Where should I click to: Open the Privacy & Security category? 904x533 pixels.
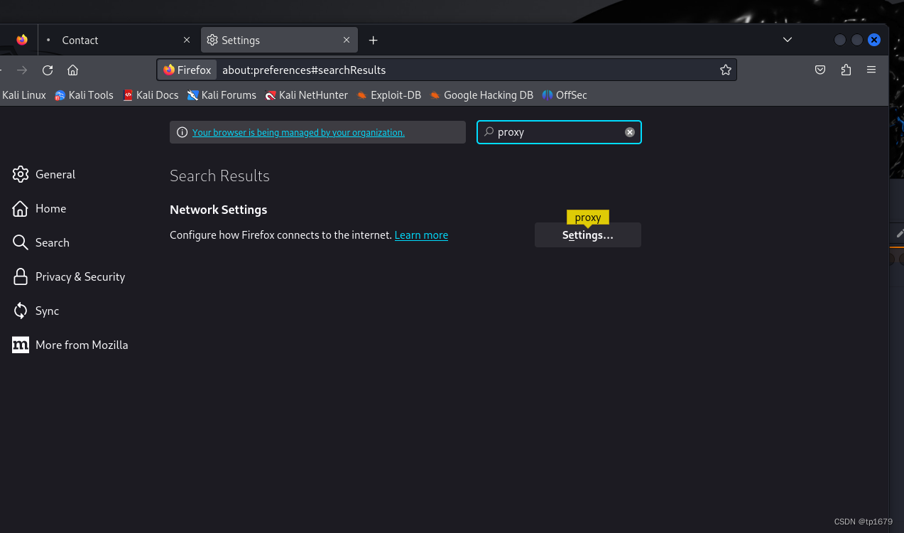coord(69,276)
